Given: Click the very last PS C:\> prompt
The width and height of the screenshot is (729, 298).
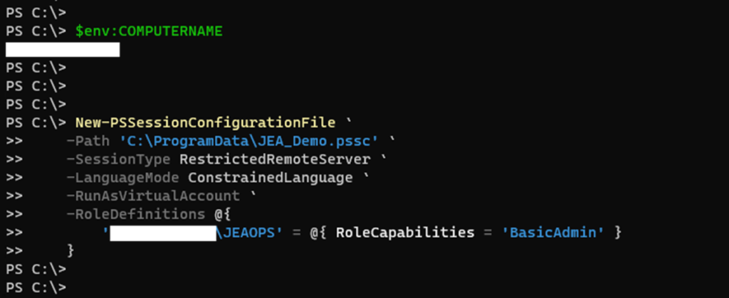Looking at the screenshot, I should (x=35, y=288).
